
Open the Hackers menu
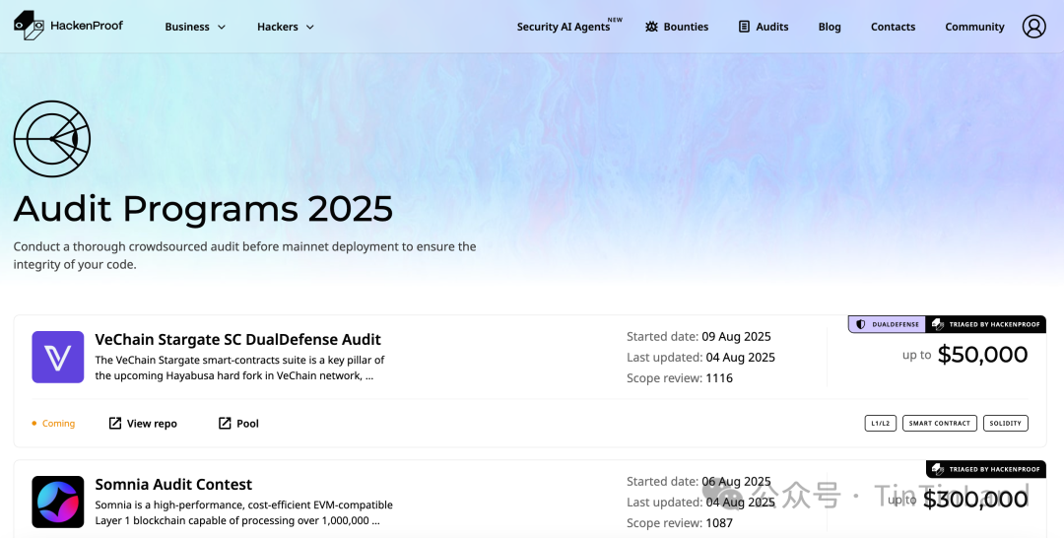285,27
